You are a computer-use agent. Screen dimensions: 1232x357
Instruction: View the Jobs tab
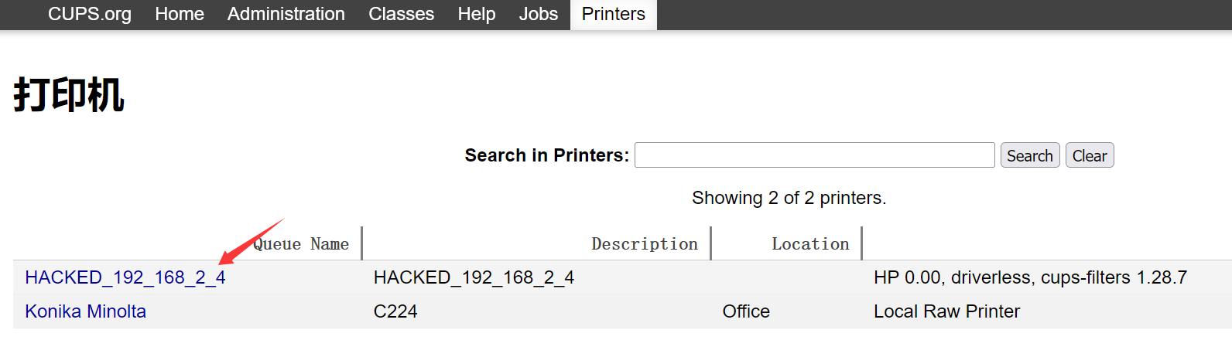(x=538, y=14)
